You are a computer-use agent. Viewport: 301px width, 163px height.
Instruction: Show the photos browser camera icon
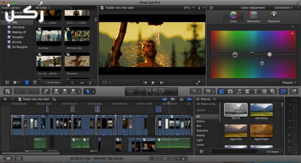coord(230,91)
